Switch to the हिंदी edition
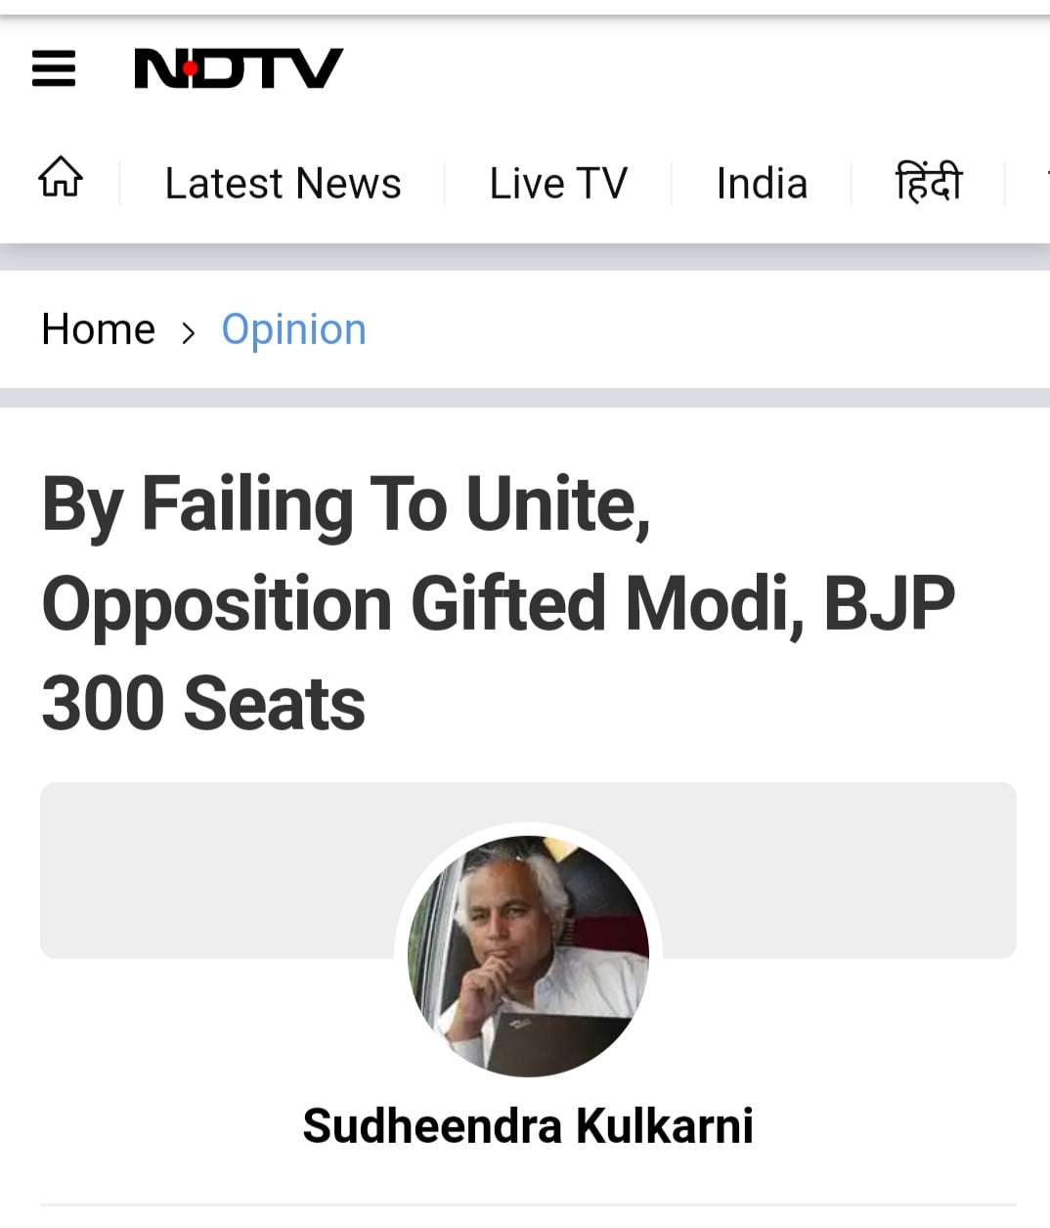 [x=928, y=183]
